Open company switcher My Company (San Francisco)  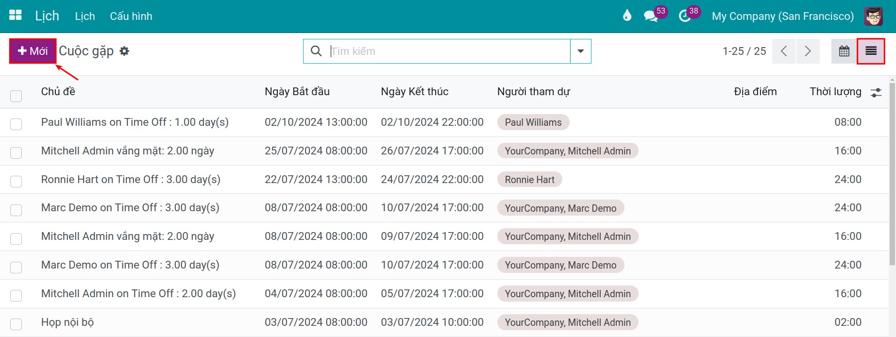[782, 16]
